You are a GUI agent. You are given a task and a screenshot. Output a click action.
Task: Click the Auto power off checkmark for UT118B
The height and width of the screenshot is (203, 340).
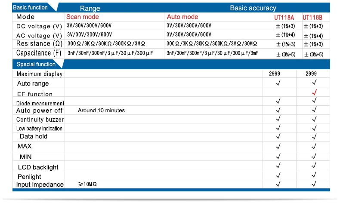point(314,110)
